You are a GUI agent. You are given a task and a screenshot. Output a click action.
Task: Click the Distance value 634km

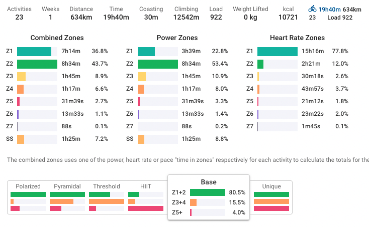[x=81, y=18]
